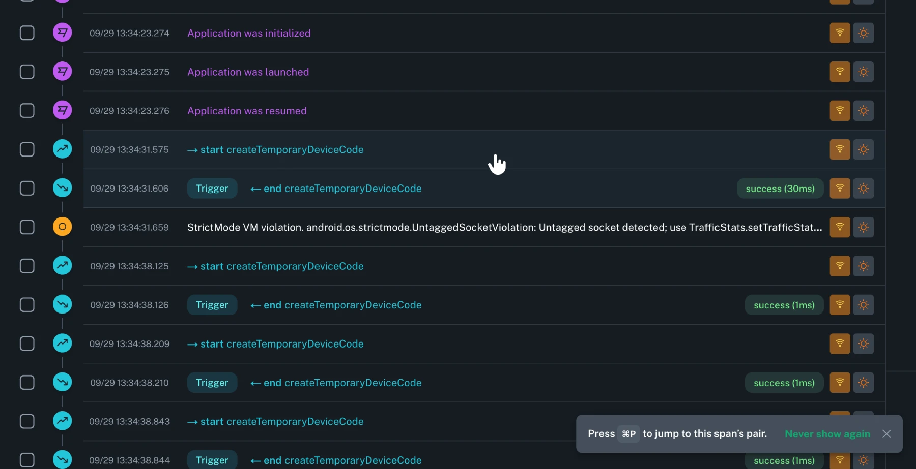Click the Trigger badge at 13:34:38.126
This screenshot has width=916, height=469.
(212, 305)
